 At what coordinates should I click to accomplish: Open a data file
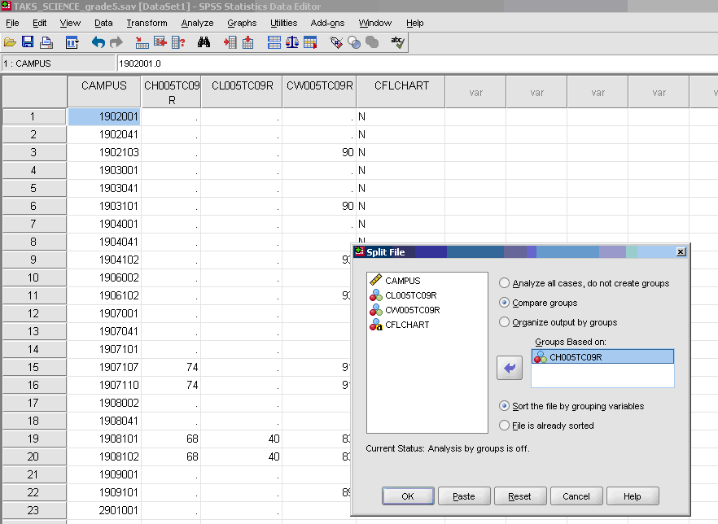(11, 42)
